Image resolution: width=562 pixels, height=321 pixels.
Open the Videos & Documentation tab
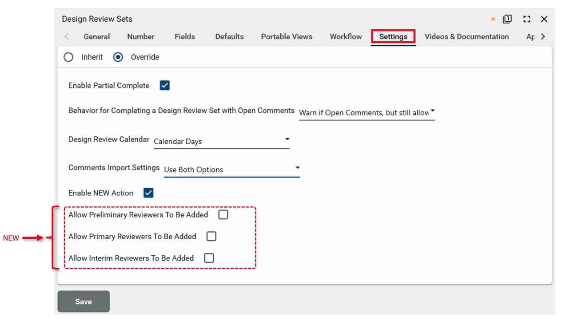(466, 36)
